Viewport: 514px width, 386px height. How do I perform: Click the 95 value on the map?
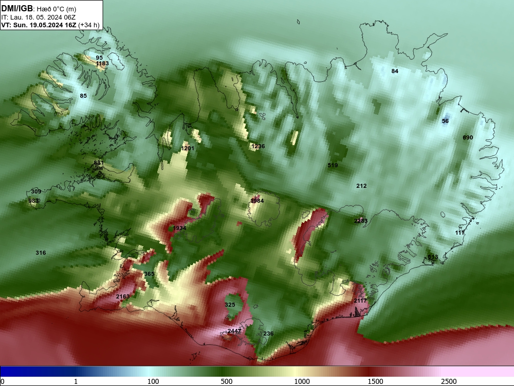(99, 58)
